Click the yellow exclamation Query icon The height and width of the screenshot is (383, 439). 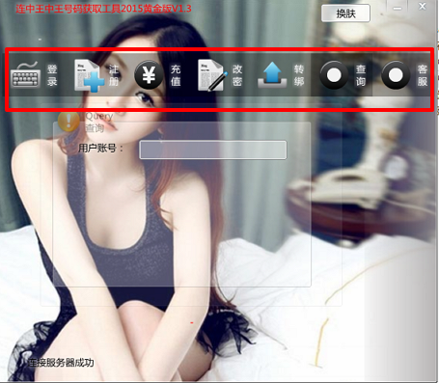click(69, 121)
